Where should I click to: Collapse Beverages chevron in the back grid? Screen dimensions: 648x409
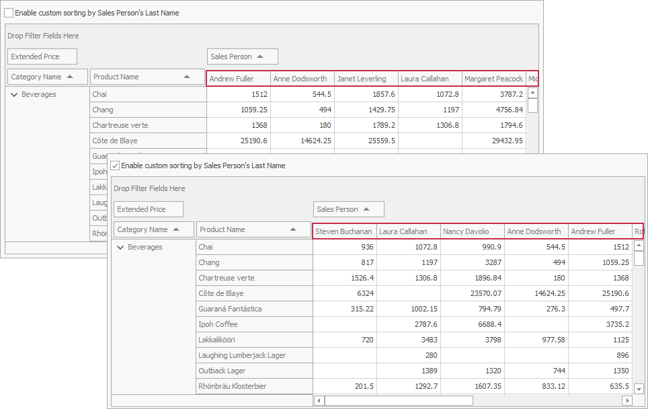pyautogui.click(x=15, y=95)
